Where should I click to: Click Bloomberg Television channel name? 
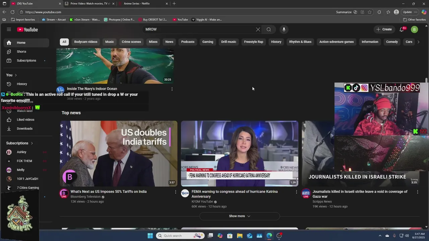(x=85, y=197)
